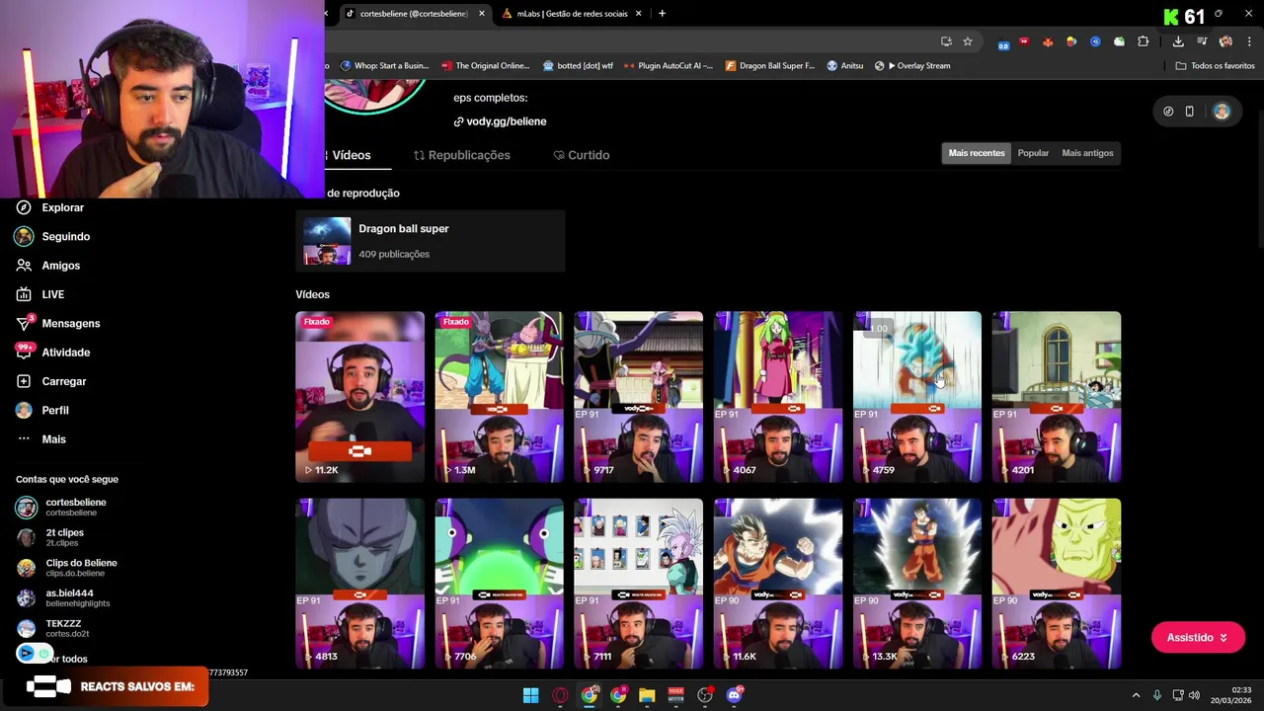Image resolution: width=1264 pixels, height=711 pixels.
Task: Open a new browser tab
Action: [x=662, y=14]
